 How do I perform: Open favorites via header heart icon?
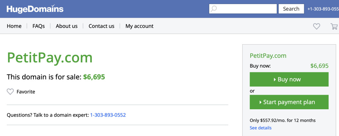[x=317, y=26]
